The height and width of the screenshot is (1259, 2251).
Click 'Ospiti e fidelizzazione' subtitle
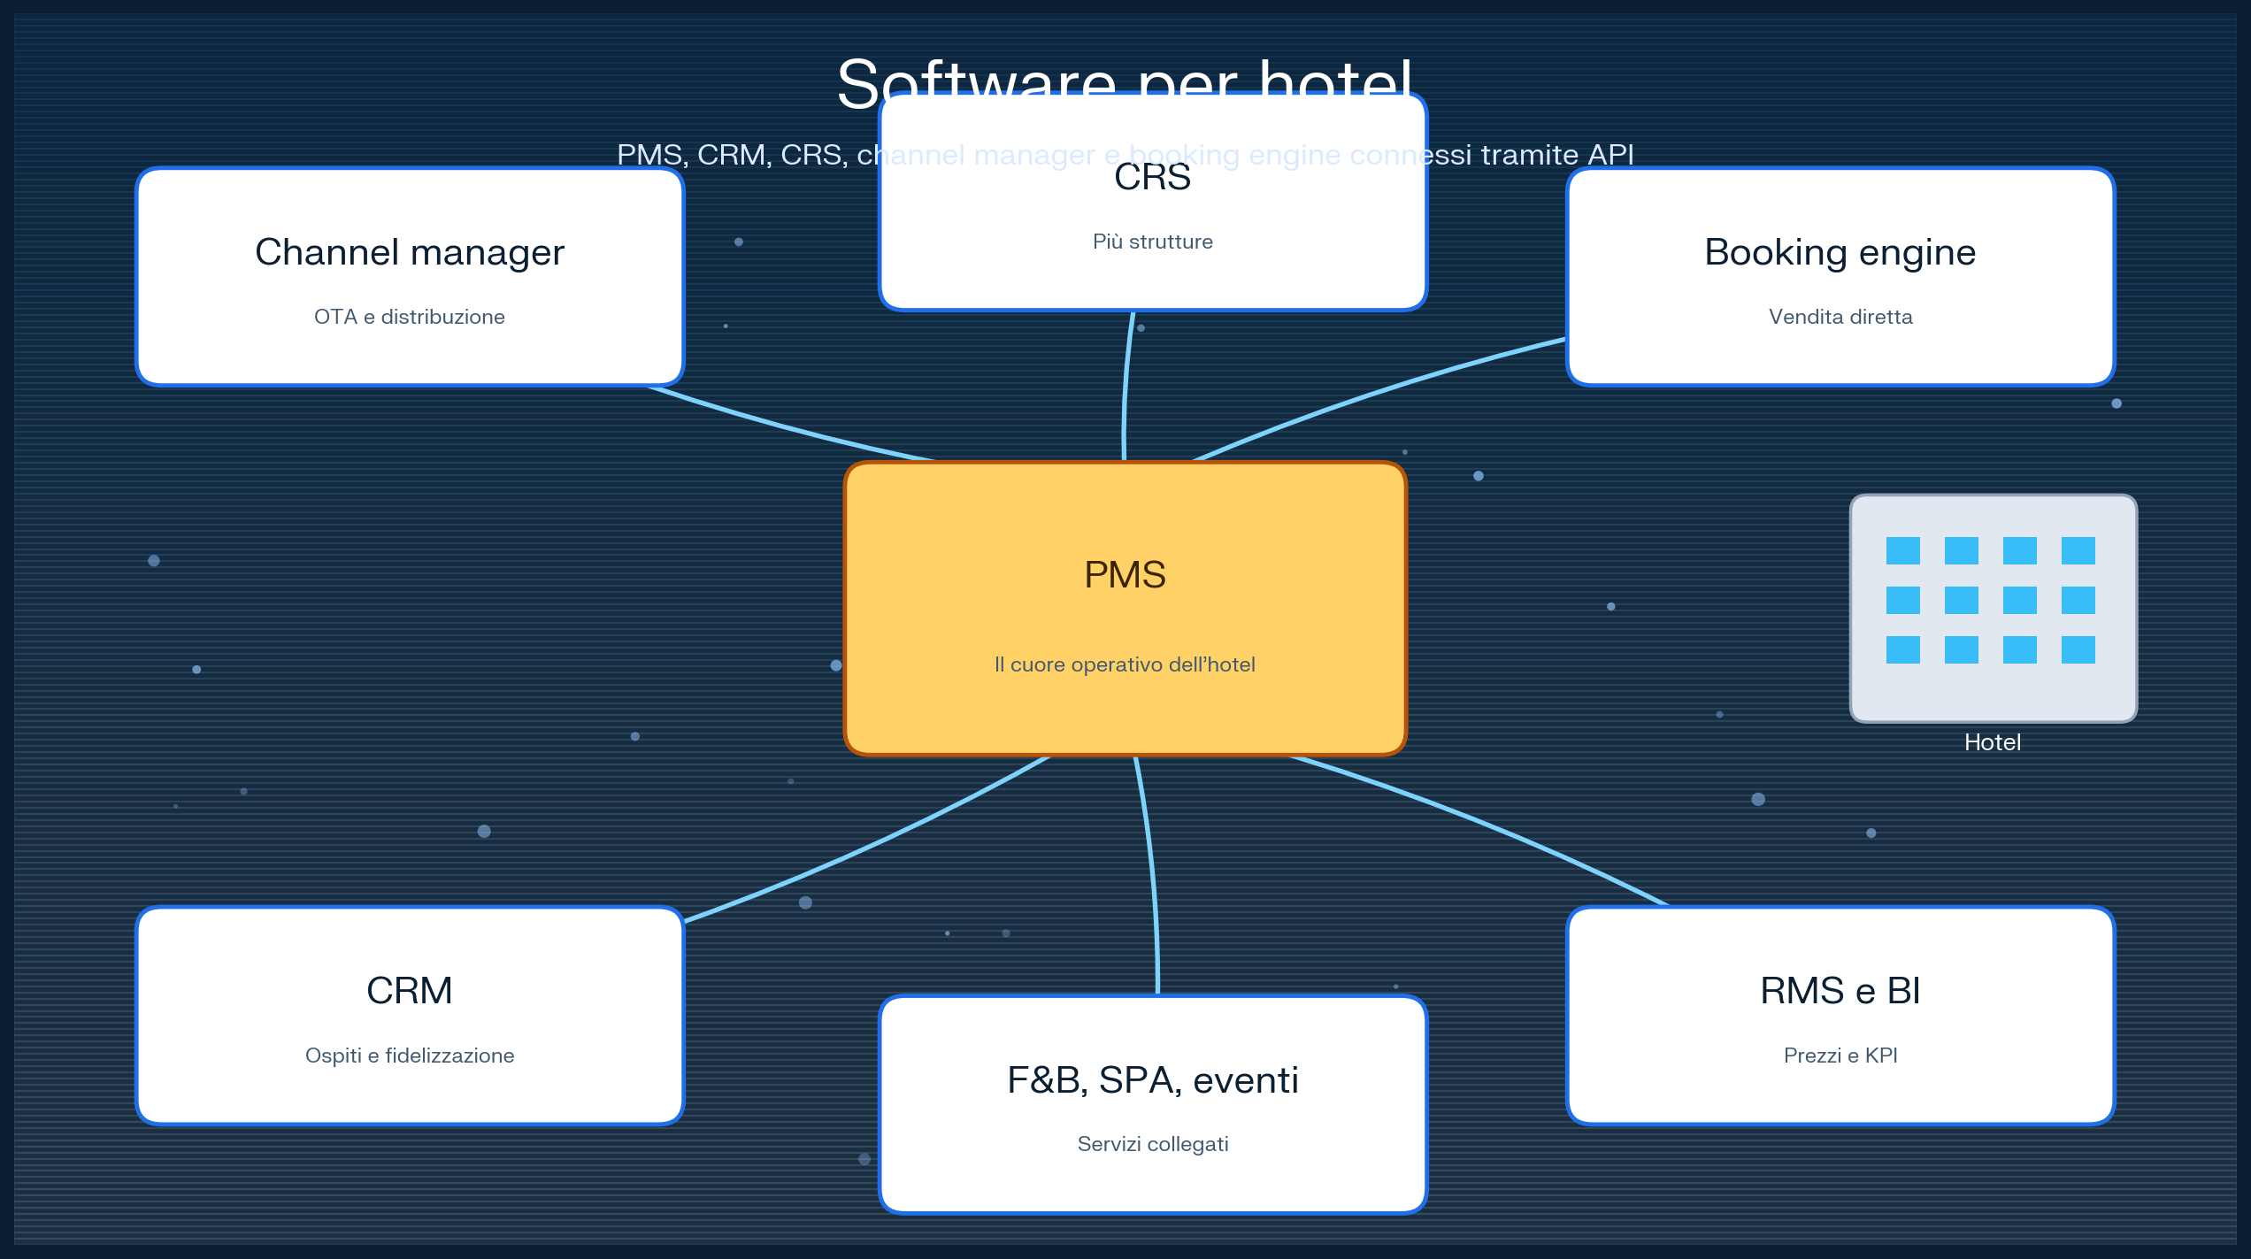pos(410,1056)
